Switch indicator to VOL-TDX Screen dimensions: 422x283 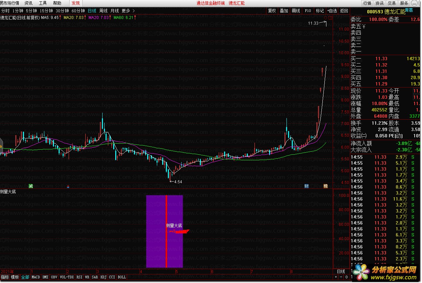[x=67, y=277]
